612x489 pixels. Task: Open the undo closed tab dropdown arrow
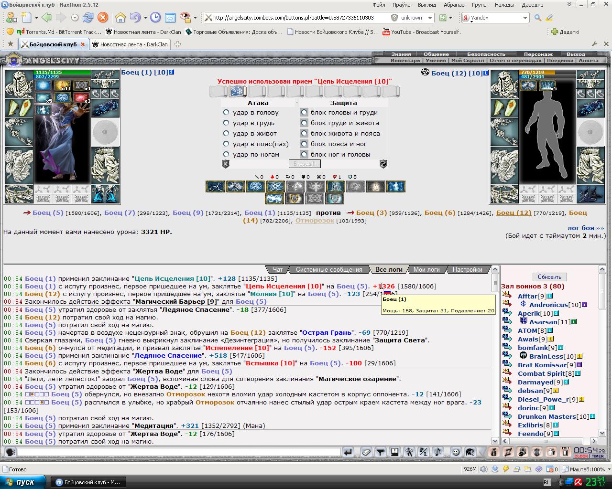[x=145, y=18]
